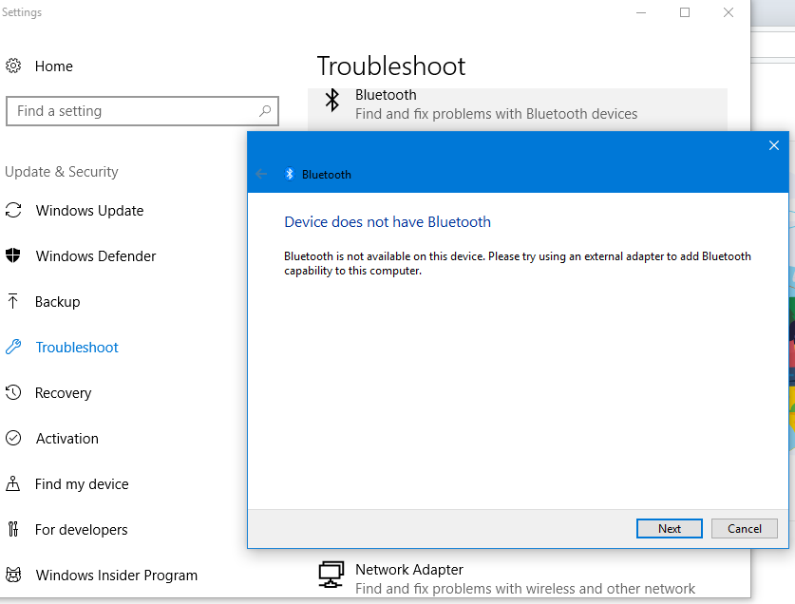Go back using the dialog's back arrow
The width and height of the screenshot is (795, 604).
point(261,174)
